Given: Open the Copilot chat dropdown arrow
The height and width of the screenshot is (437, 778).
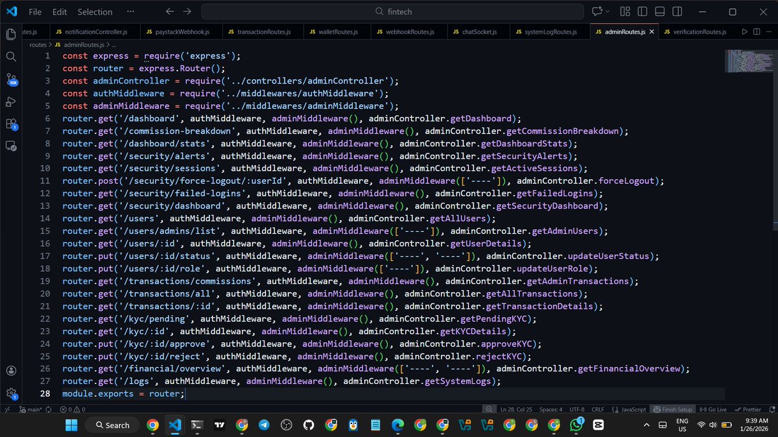Looking at the screenshot, I should point(609,12).
